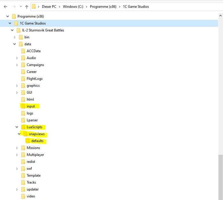Select the snapviews folder label
Viewport: 223px width, 200px height.
[x=37, y=134]
